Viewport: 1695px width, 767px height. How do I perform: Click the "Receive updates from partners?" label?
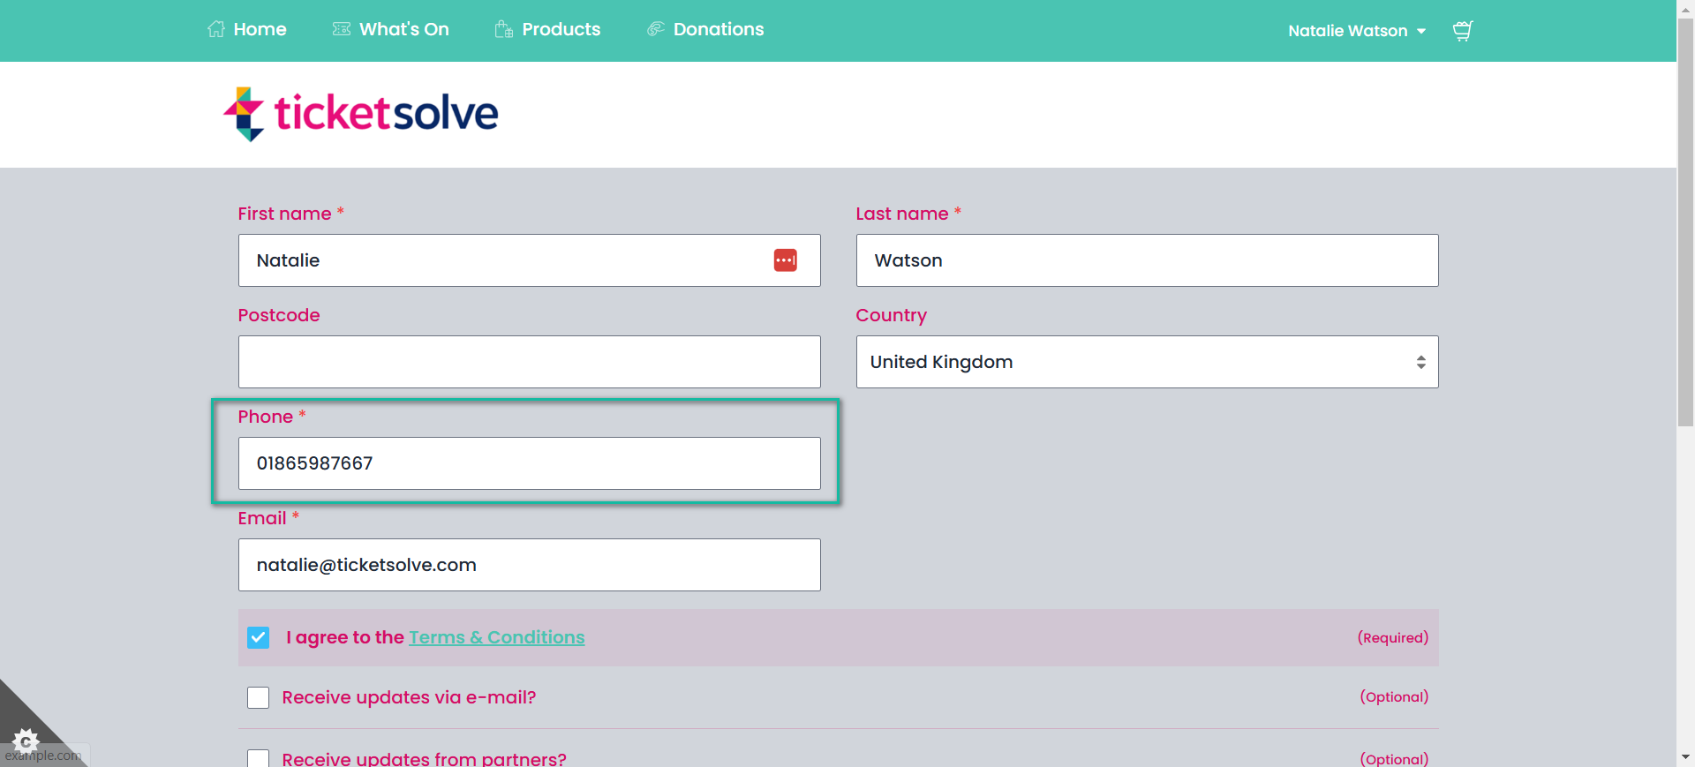(424, 758)
